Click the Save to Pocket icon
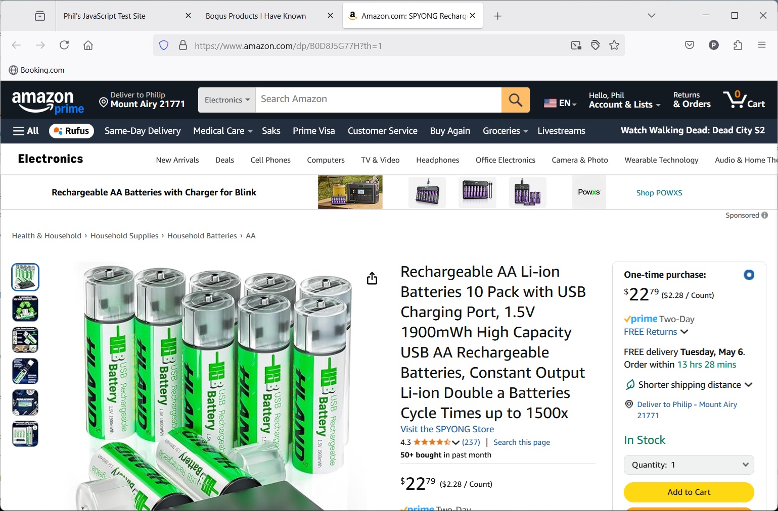The image size is (778, 511). tap(690, 45)
